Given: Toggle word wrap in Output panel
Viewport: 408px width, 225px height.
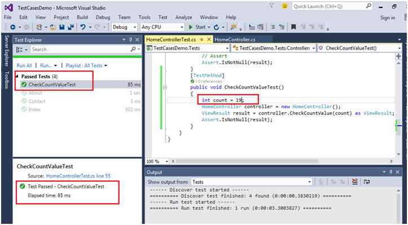Looking at the screenshot, I should 367,182.
